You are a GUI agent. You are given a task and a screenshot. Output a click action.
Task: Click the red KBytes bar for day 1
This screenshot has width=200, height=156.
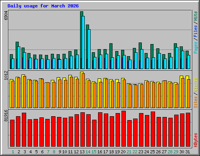click(12, 133)
